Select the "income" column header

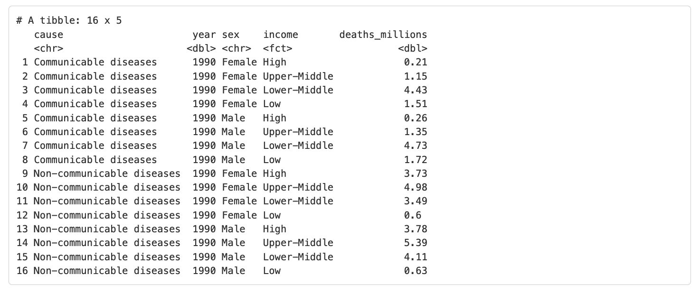281,35
